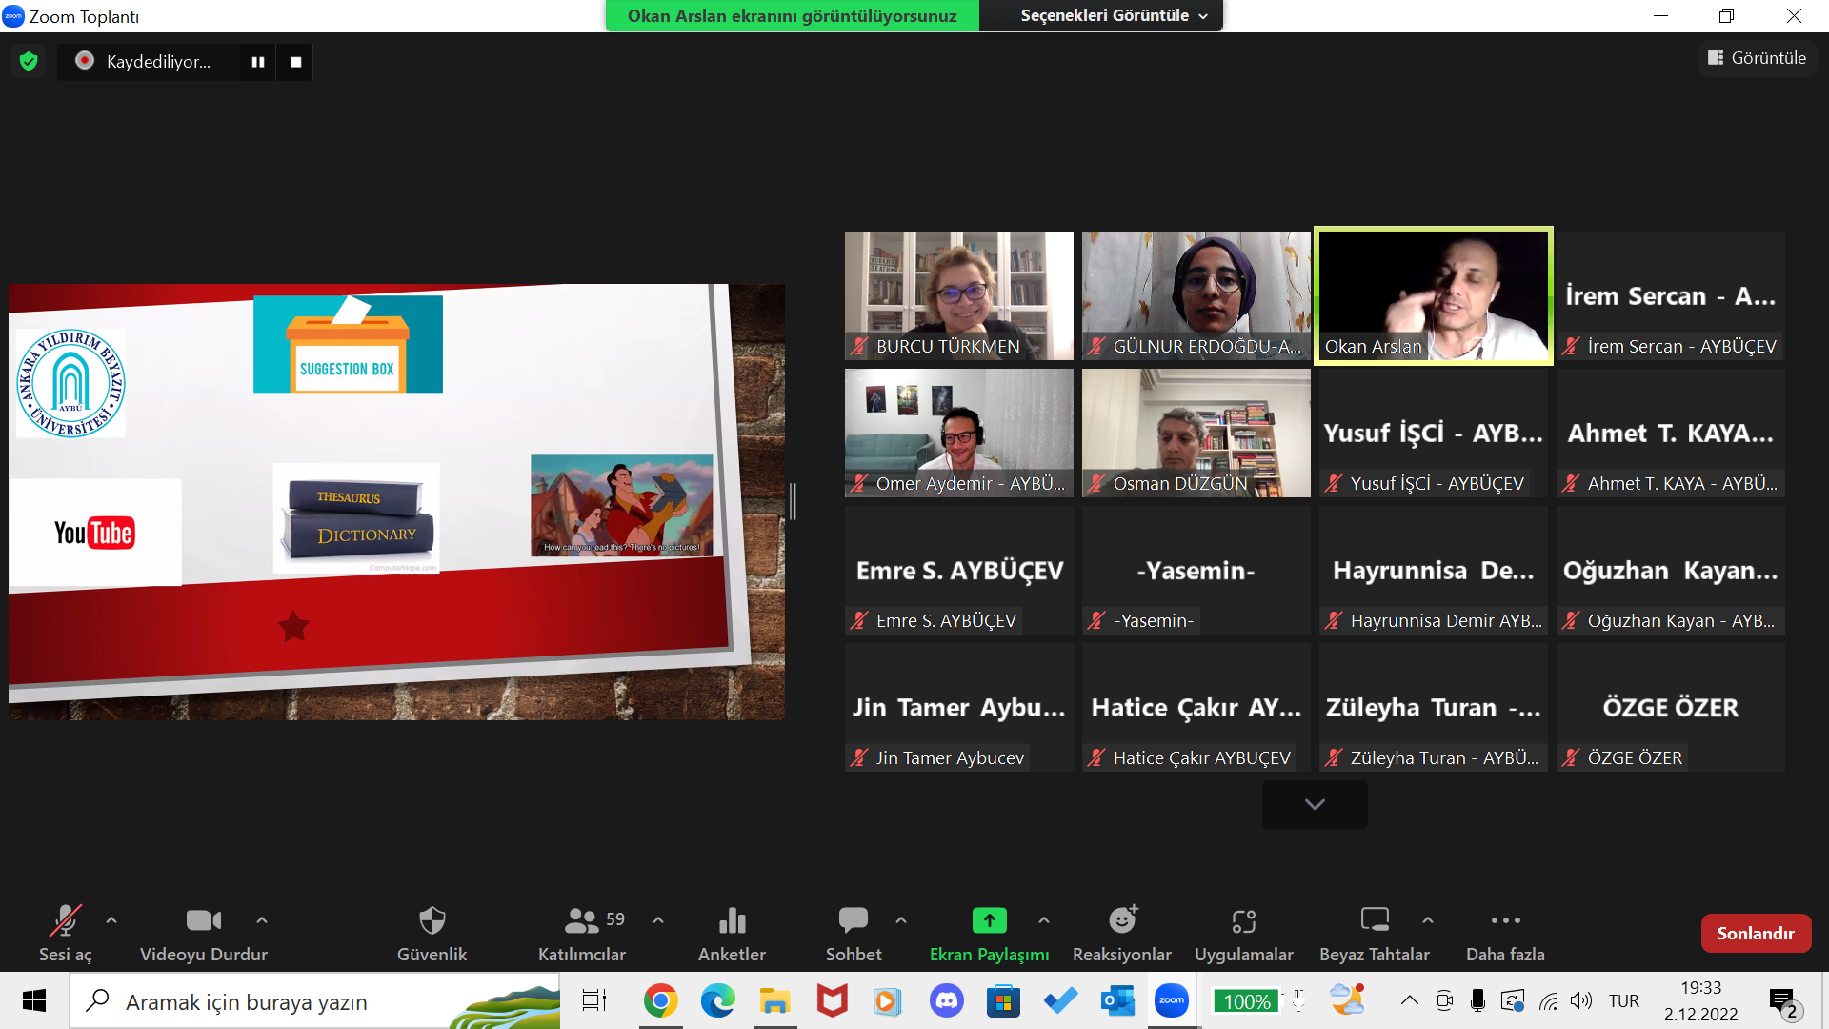The height and width of the screenshot is (1029, 1829).
Task: Open the Sohbet chat bubble
Action: coord(853,920)
